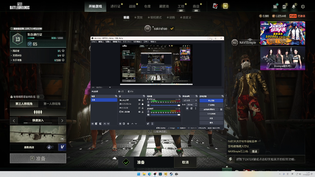
Task: Open advanced audio properties icon in OBS mixer
Action: coord(148,124)
